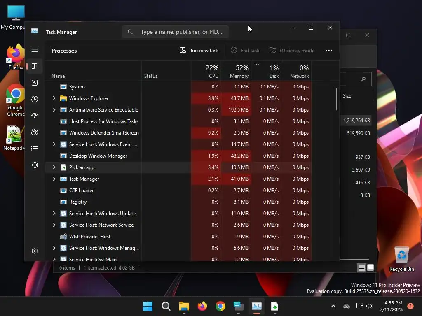Sort by the Status column header
422x316 pixels.
pyautogui.click(x=166, y=71)
